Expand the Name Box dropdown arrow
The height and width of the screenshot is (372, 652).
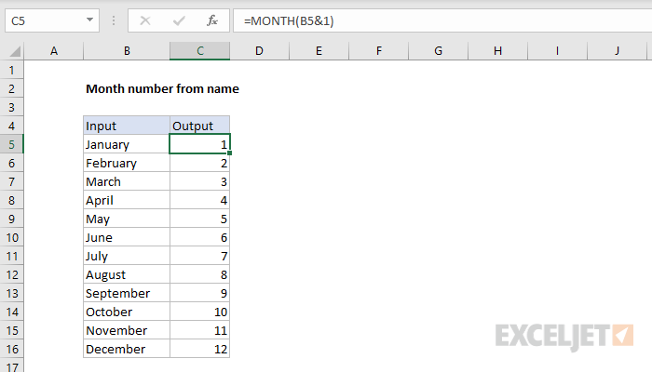pos(89,20)
